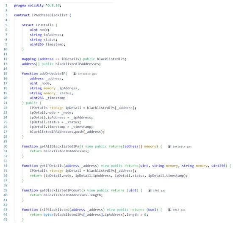This screenshot has width=233, height=225.
Task: Click 'IPDetails storage ipDetail' on line 35
Action: 55,171
